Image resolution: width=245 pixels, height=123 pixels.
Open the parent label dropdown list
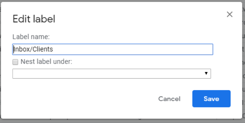point(111,74)
